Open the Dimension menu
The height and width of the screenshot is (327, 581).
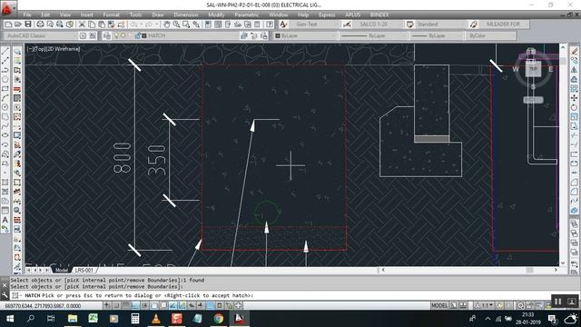[186, 15]
